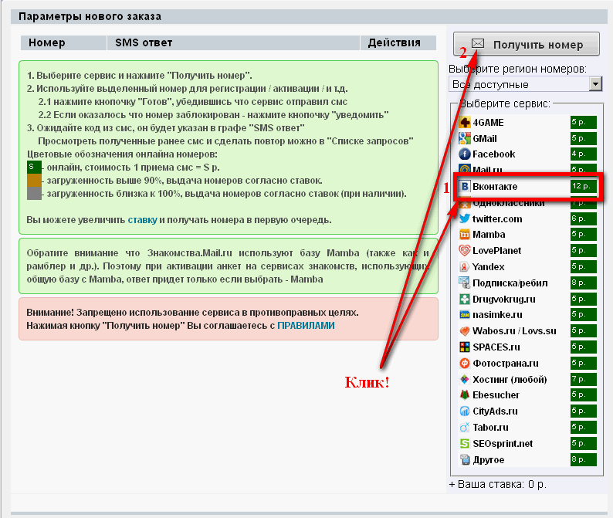Click the 12 р. price for Вконтакте
The height and width of the screenshot is (518, 613).
(x=584, y=187)
